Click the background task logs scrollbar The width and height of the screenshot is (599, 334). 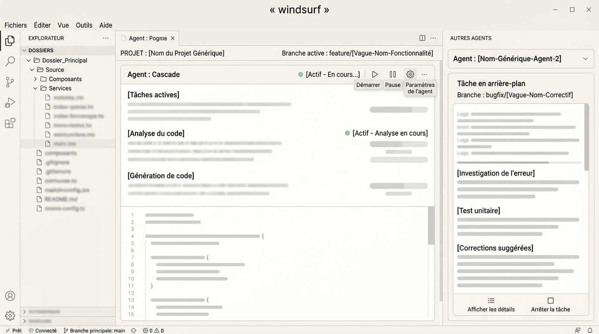[x=586, y=137]
